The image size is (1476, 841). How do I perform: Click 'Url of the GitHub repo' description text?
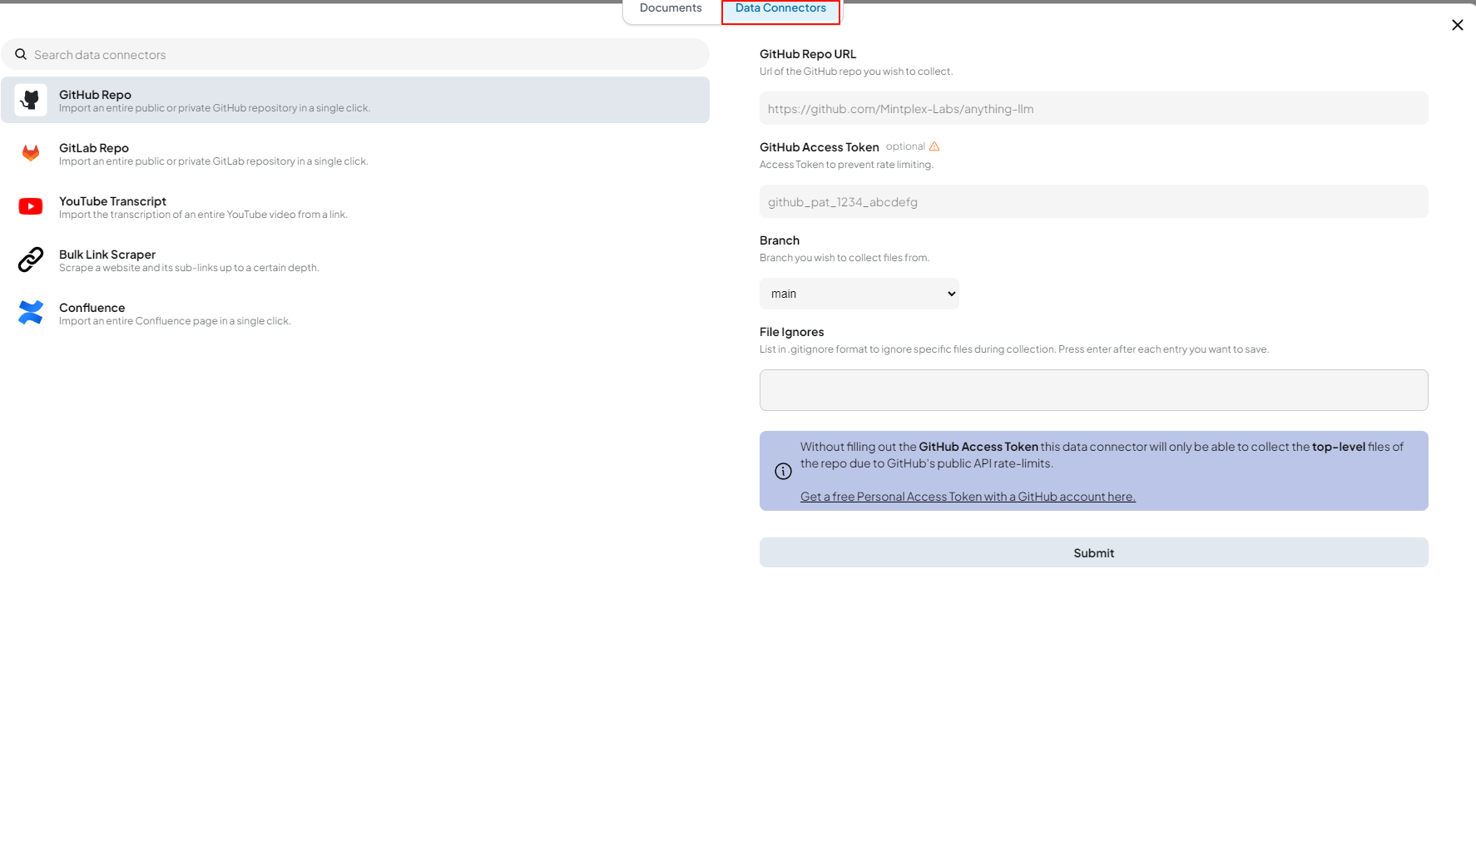856,72
